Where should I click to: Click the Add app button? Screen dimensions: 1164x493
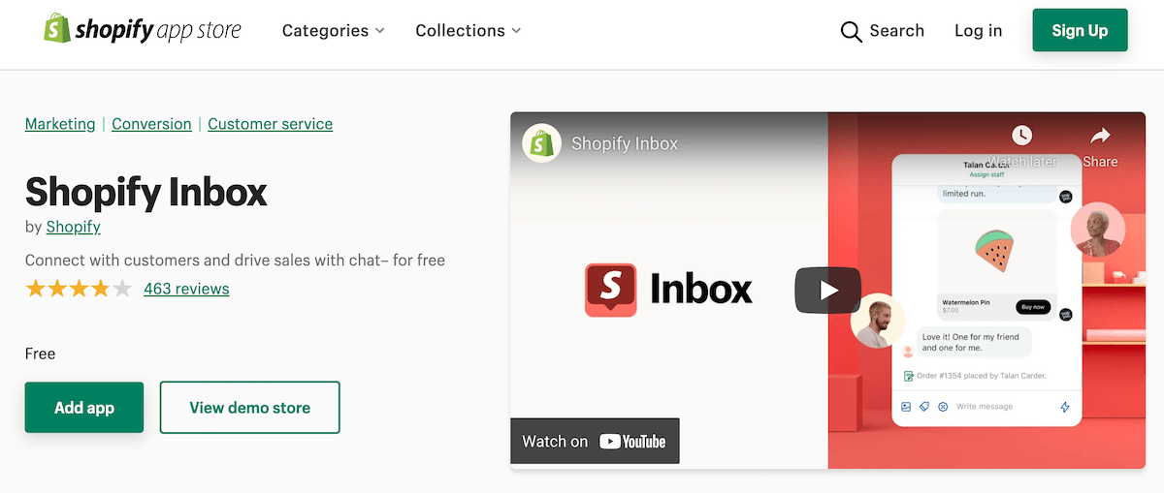pyautogui.click(x=84, y=408)
